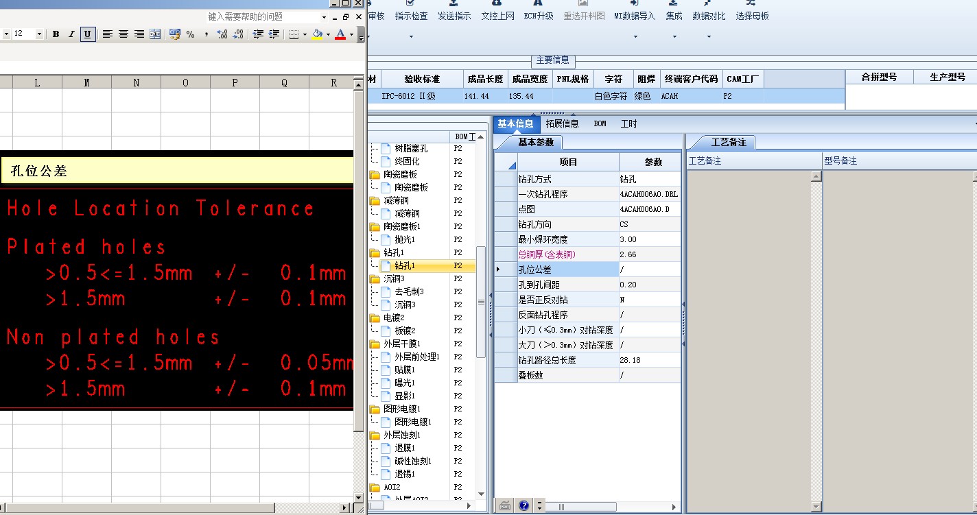The height and width of the screenshot is (515, 977).
Task: Select 板镀2 node in process tree
Action: pyautogui.click(x=405, y=331)
